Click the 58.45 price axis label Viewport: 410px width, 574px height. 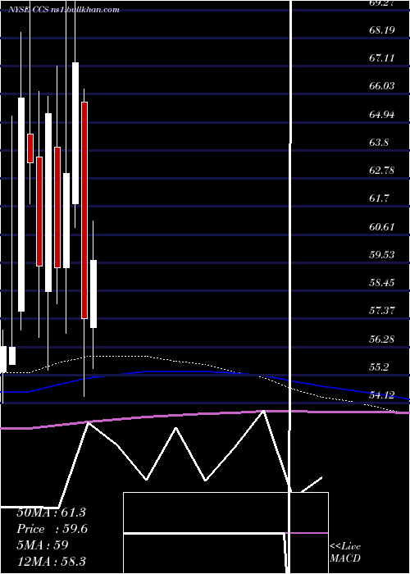382,283
